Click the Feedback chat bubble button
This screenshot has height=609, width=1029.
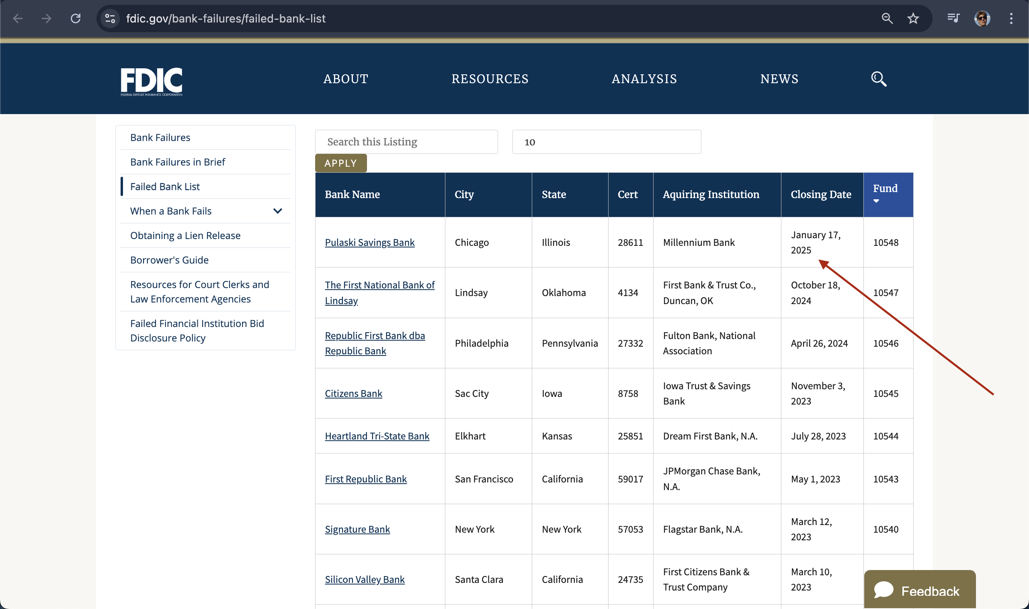(920, 590)
